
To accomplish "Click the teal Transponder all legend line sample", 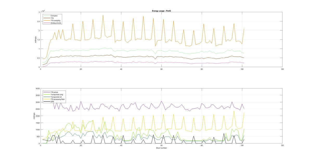I will click(47, 97).
